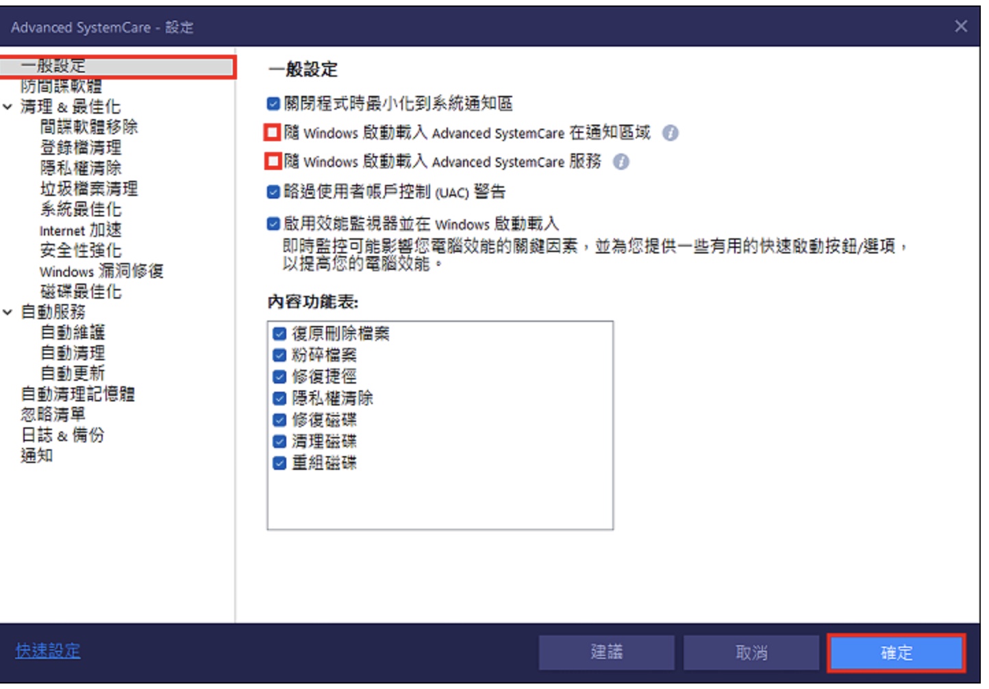989x689 pixels.
Task: Click info icon beside 在通知區域 option
Action: pyautogui.click(x=671, y=133)
